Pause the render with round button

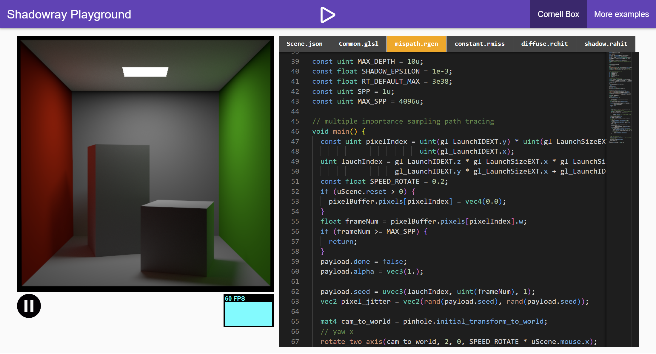(29, 306)
